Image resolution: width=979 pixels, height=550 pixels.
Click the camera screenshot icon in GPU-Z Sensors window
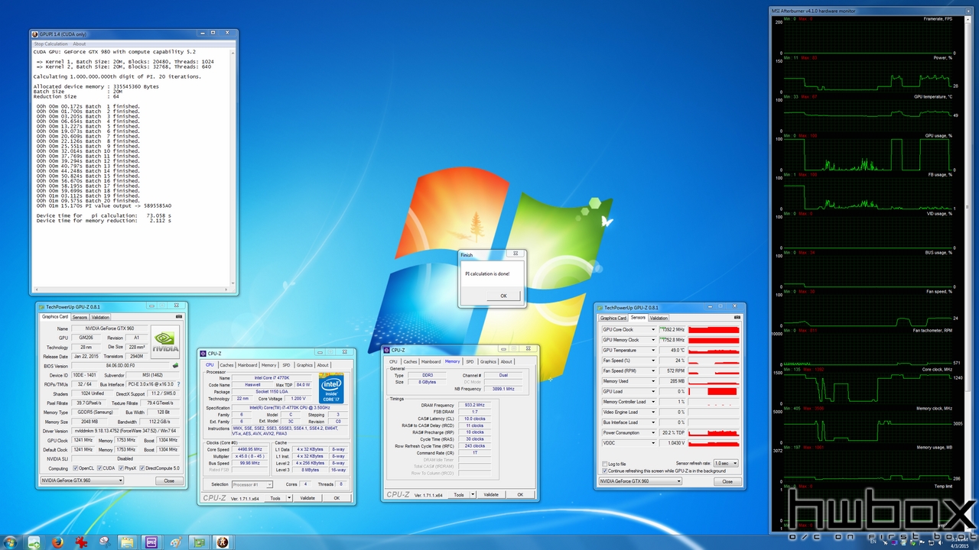tap(737, 318)
